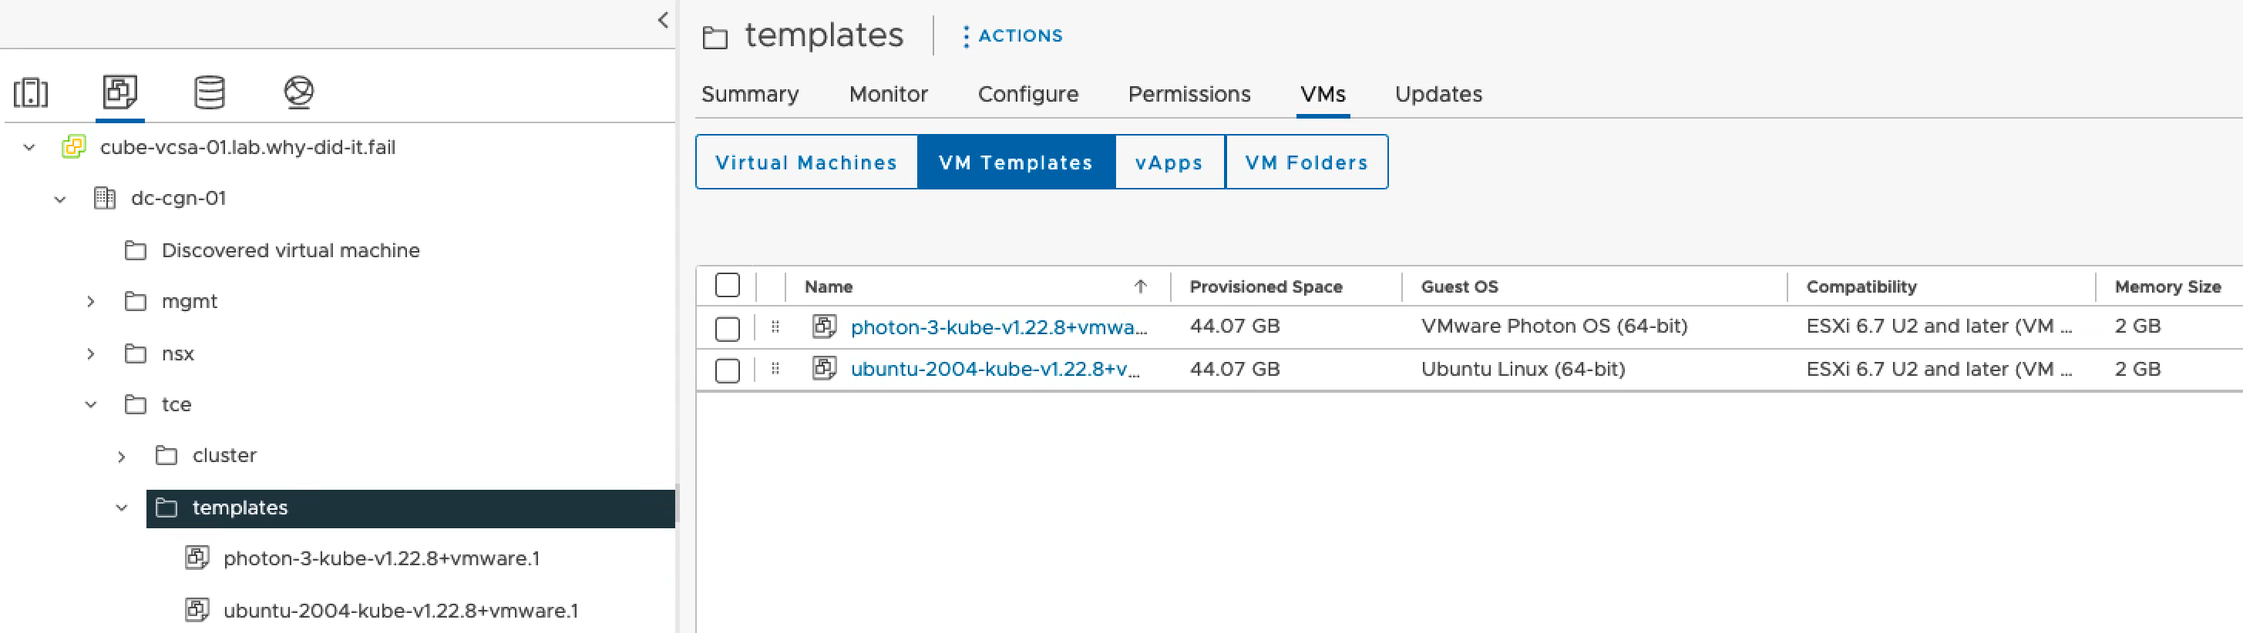
Task: Switch to the Storage inventory icon
Action: tap(209, 92)
